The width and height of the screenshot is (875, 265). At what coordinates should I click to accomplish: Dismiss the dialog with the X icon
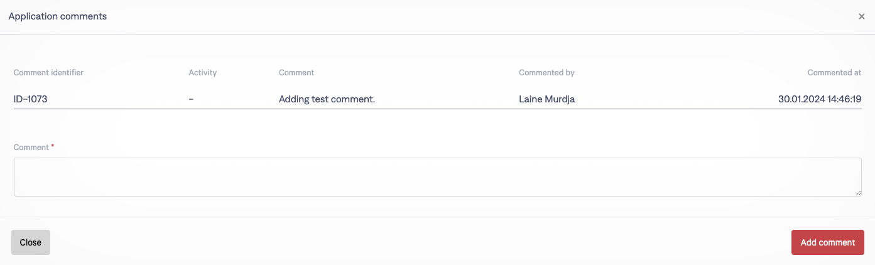[862, 17]
